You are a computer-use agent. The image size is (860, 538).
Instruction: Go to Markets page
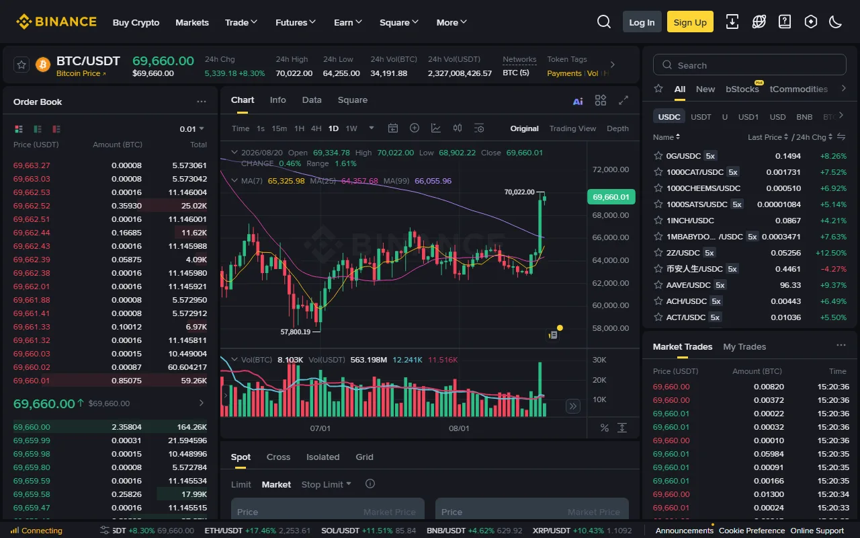192,22
